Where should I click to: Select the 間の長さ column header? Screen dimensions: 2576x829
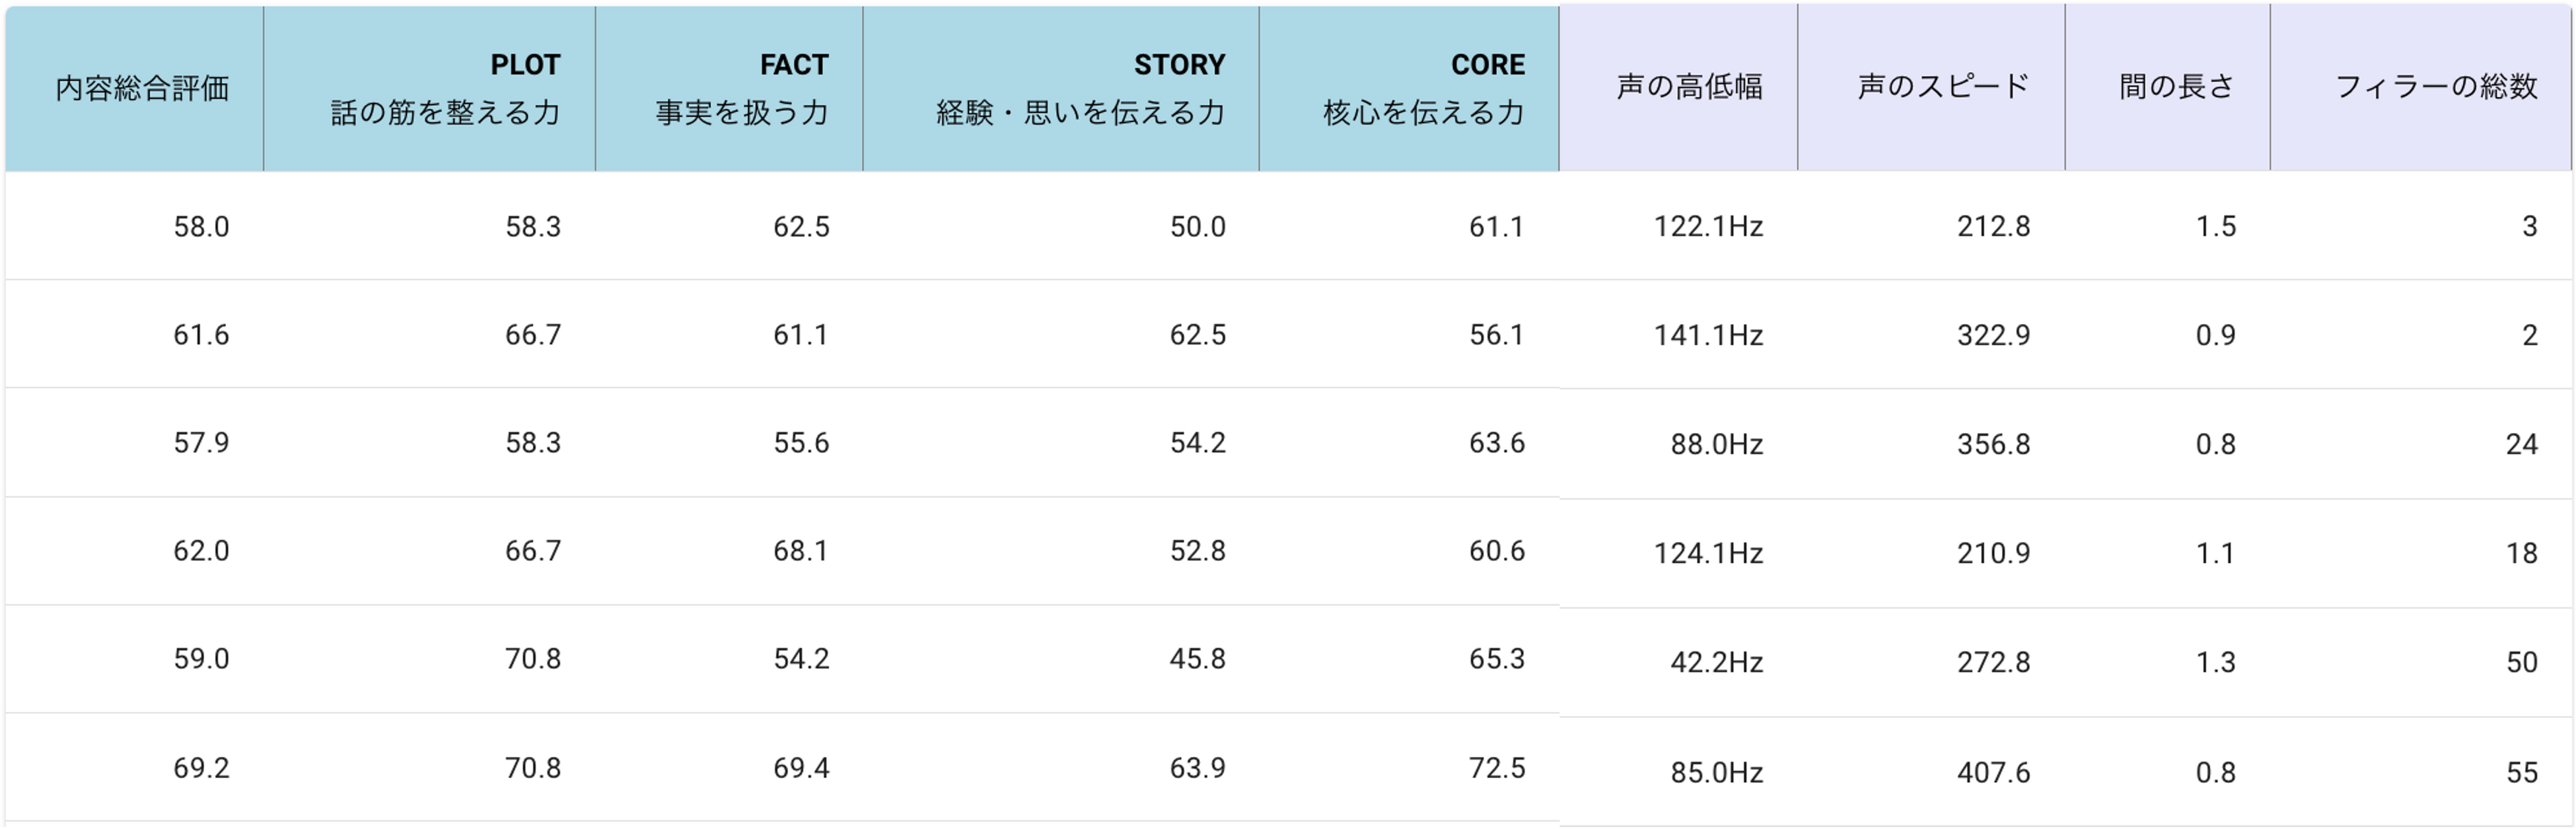[2176, 87]
